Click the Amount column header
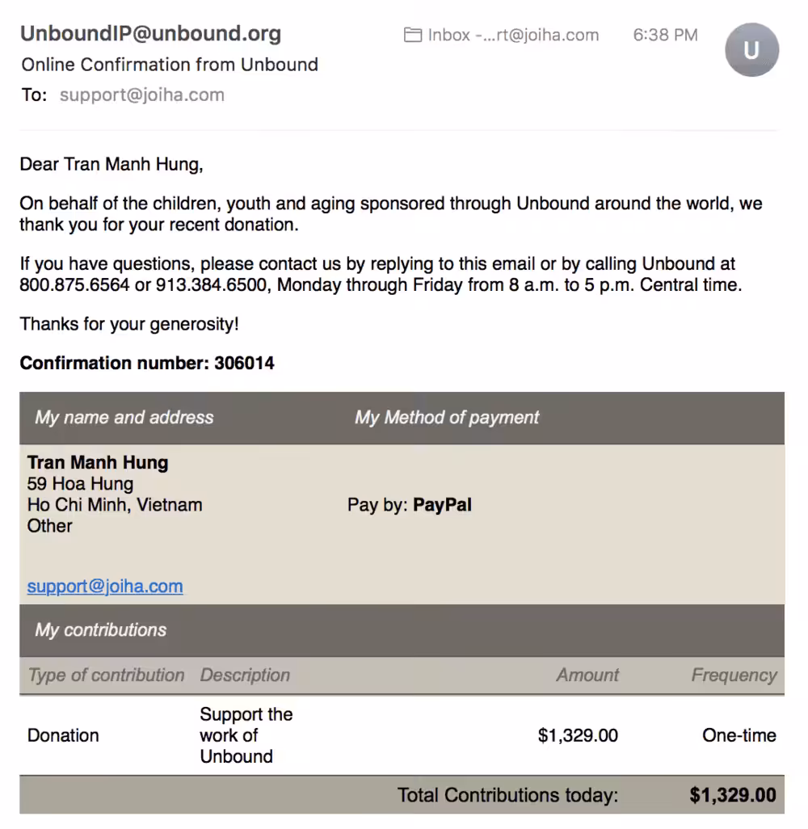808x829 pixels. point(587,675)
